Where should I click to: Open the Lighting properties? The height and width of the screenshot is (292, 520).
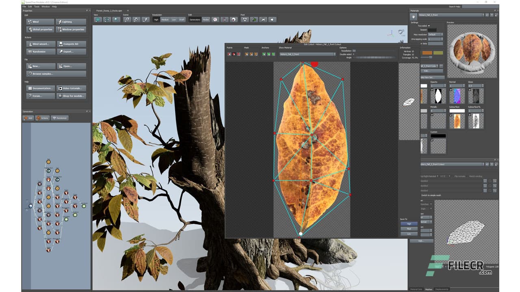(71, 21)
